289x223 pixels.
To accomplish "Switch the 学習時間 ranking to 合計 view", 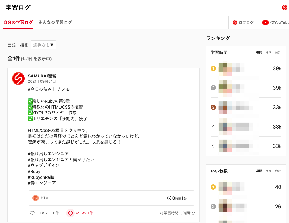I will (278, 52).
